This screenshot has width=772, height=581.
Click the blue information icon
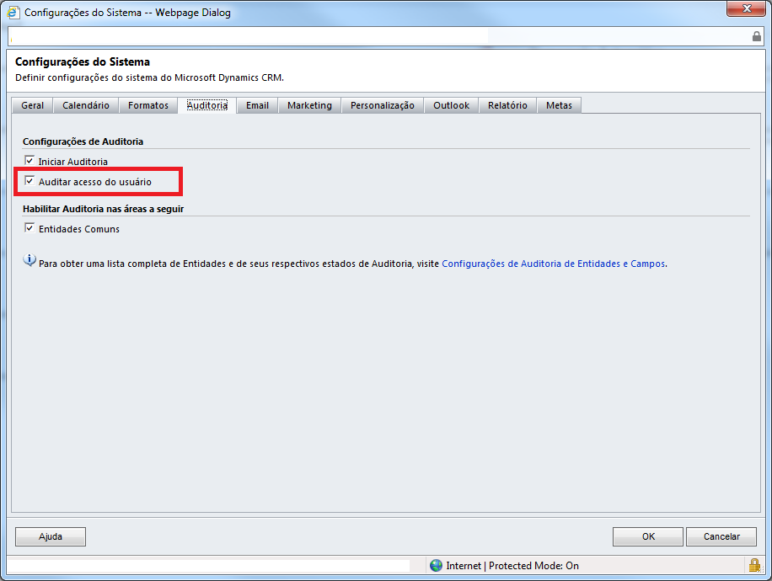point(29,261)
